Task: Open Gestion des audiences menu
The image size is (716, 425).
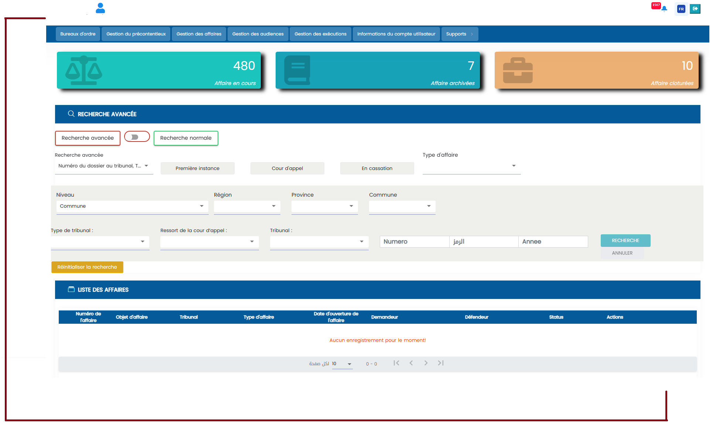Action: (x=258, y=34)
